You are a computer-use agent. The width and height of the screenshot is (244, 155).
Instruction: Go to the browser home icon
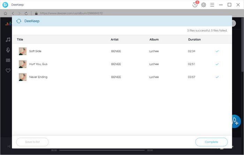6,13
